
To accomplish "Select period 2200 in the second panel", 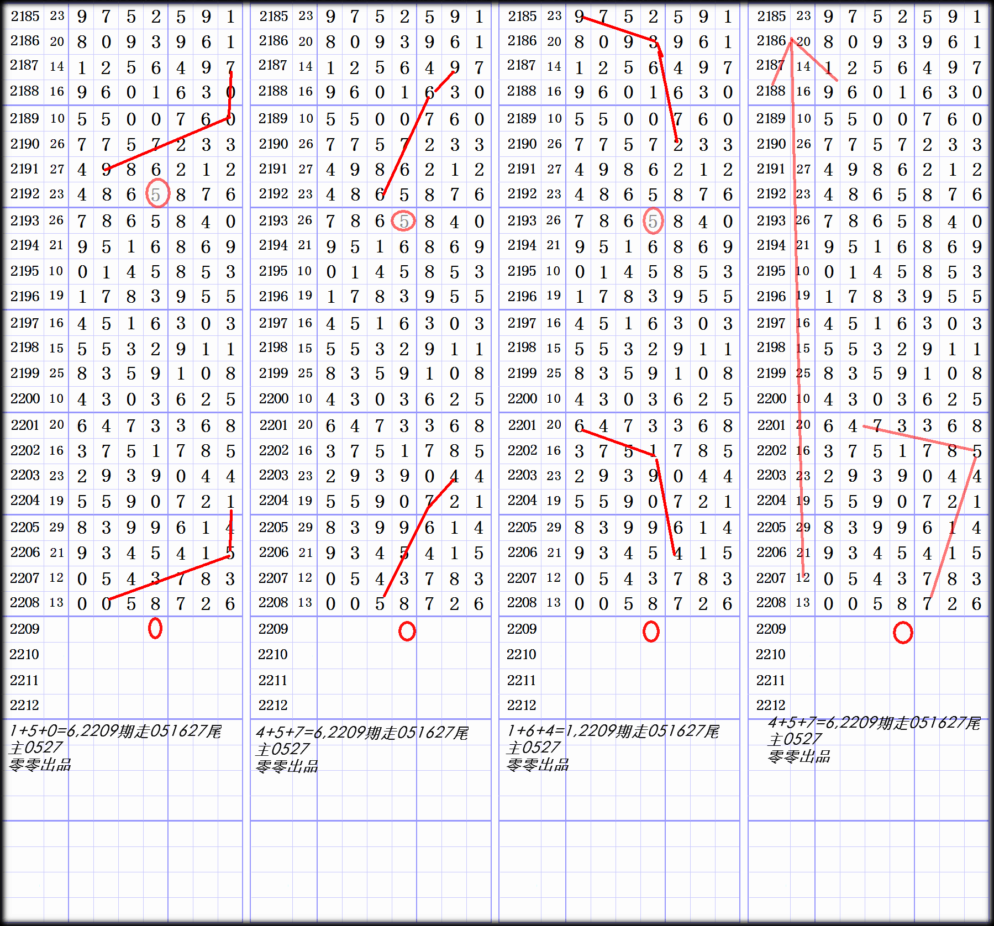I will coord(274,398).
